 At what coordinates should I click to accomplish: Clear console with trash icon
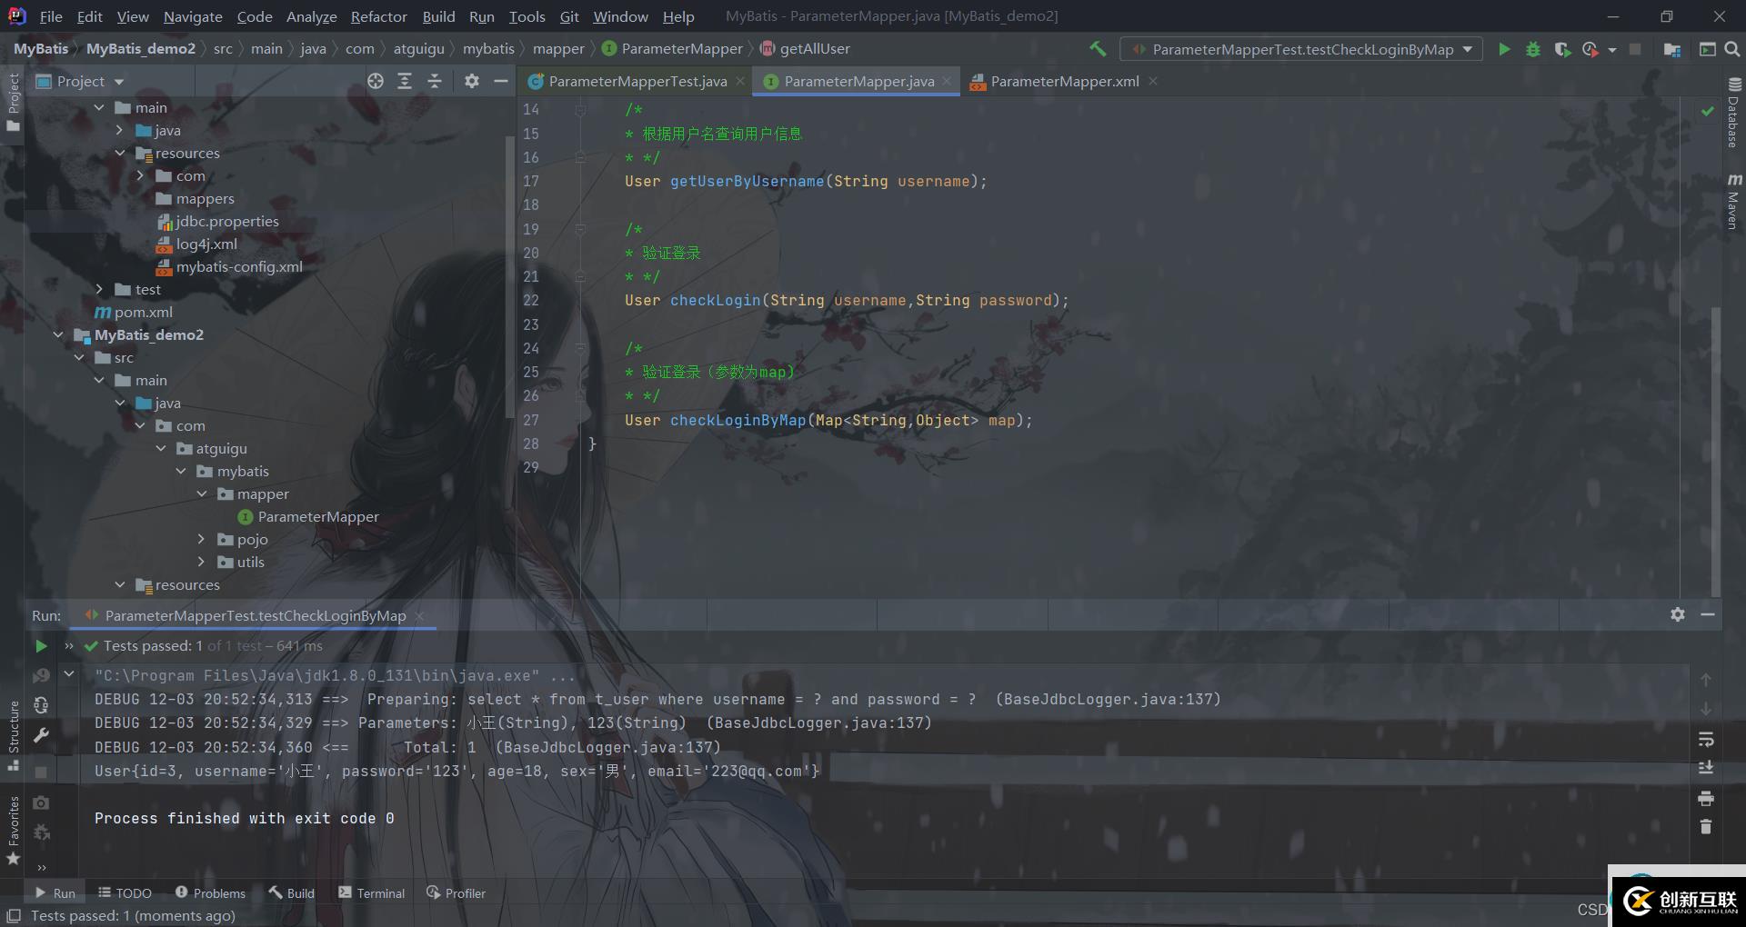tap(1706, 827)
